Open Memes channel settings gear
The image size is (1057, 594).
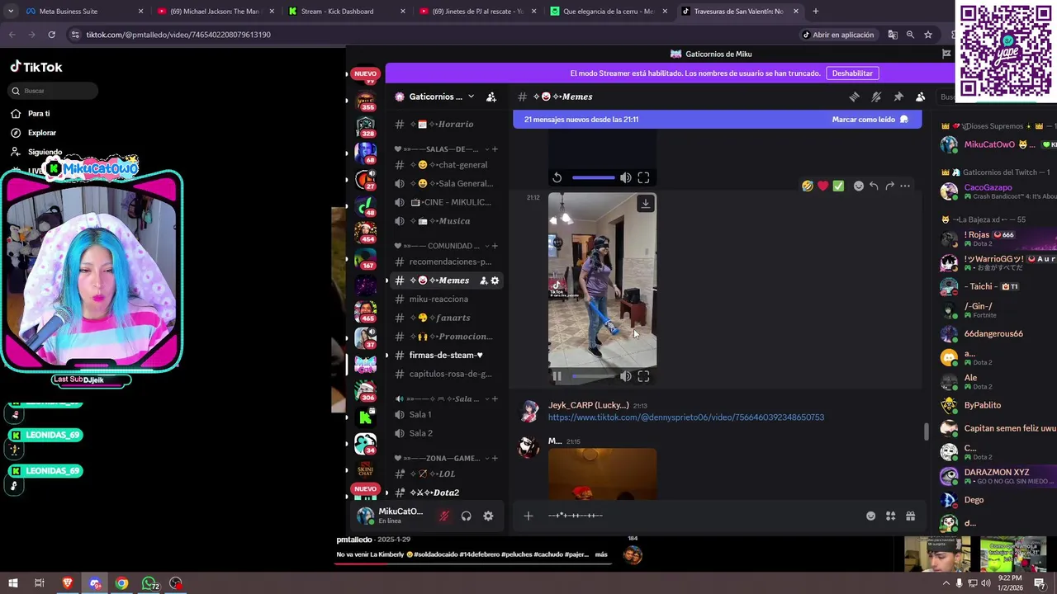[495, 280]
